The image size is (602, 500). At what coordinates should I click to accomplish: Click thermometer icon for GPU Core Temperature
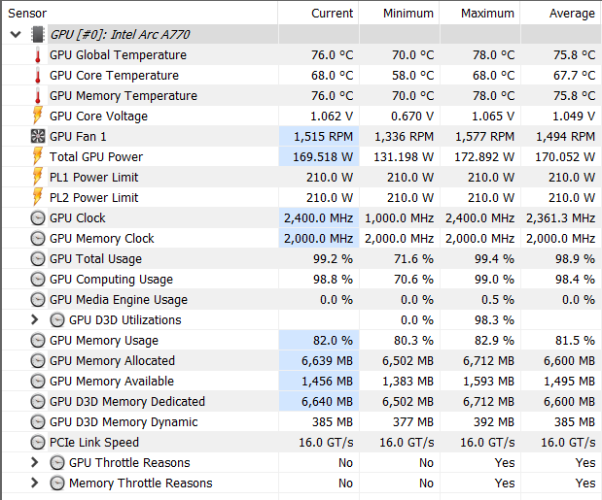click(x=38, y=76)
